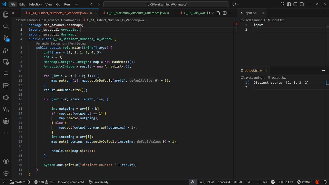
Task: Open the Copilot chat icon
Action: point(234,4)
